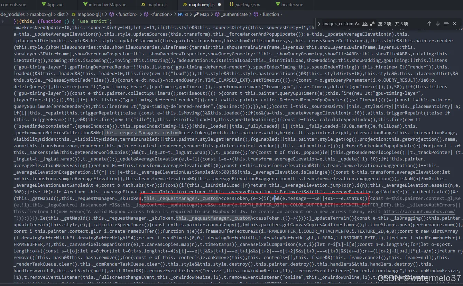
Task: Click the JS file icon on mapbox.js tab
Action: coord(143,5)
